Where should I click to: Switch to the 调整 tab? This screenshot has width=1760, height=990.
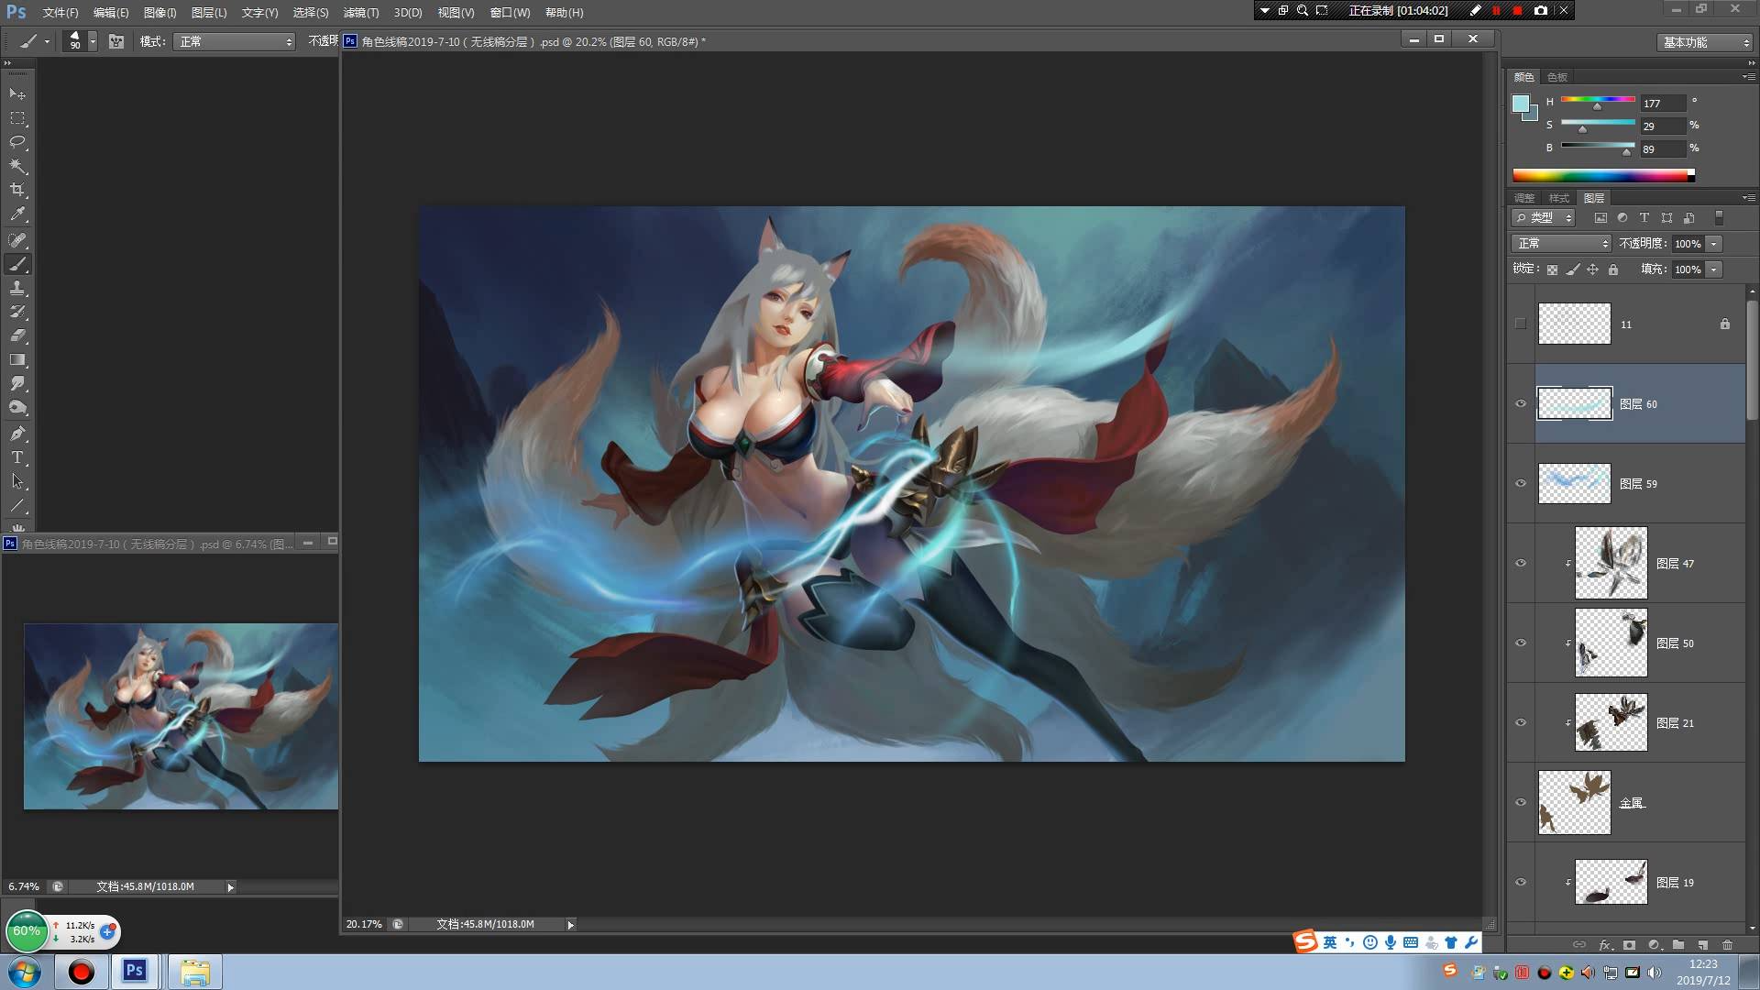point(1524,198)
